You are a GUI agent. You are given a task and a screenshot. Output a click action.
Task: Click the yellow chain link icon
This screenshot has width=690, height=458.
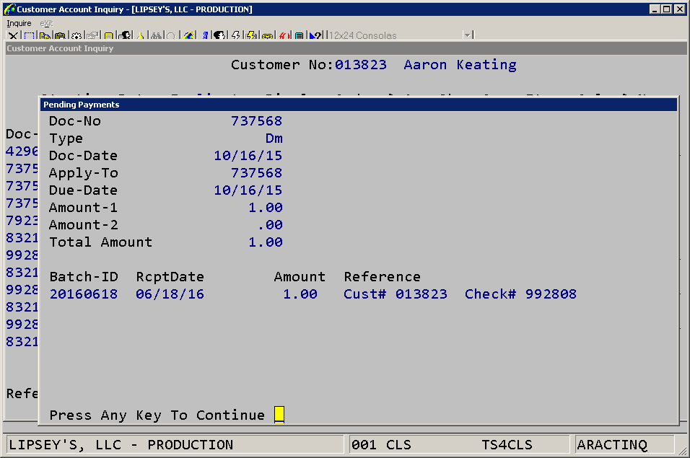tap(267, 35)
